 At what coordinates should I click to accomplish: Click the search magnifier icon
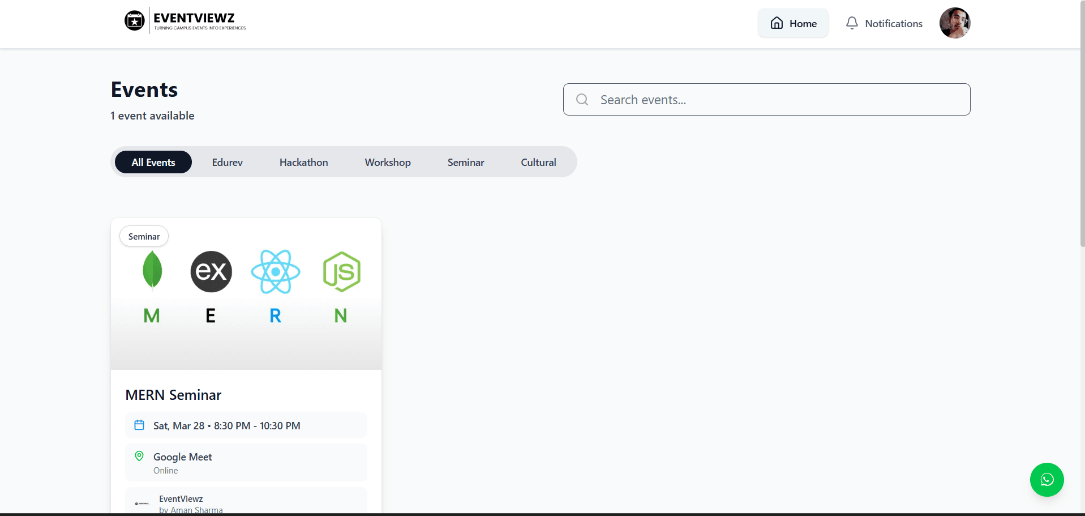(582, 99)
